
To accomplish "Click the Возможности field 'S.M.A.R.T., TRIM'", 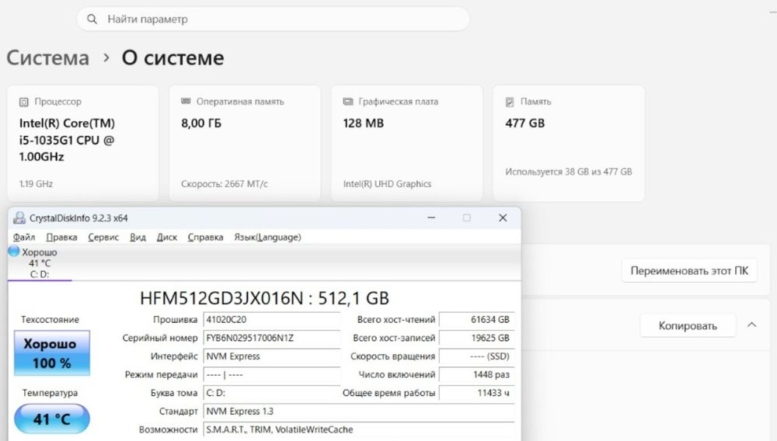I will (359, 429).
